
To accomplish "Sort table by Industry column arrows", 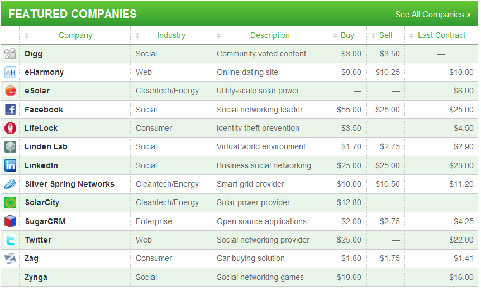I will click(138, 36).
